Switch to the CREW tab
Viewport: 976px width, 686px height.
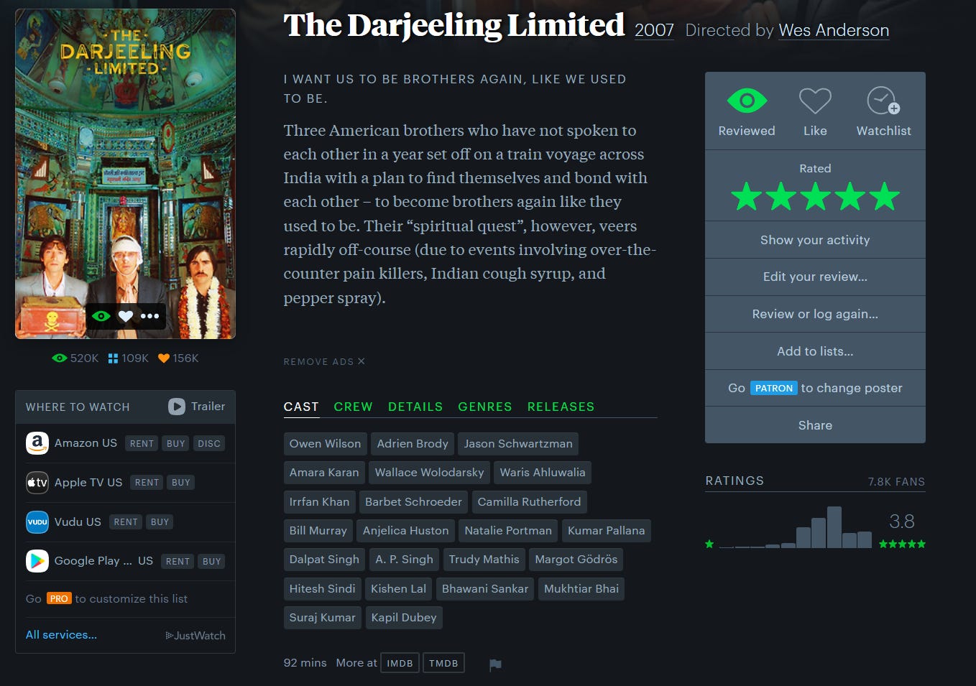[x=353, y=407]
